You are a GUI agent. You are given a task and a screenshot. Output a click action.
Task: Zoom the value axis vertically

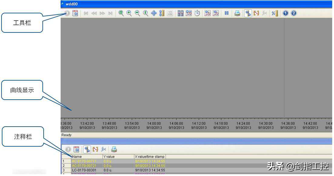click(x=145, y=13)
